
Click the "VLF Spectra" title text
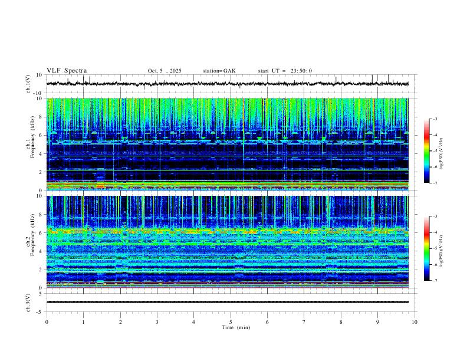tap(67, 71)
